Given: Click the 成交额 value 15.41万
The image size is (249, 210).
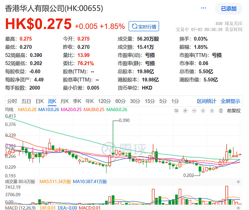Looking at the screenshot, I should coord(145,47).
